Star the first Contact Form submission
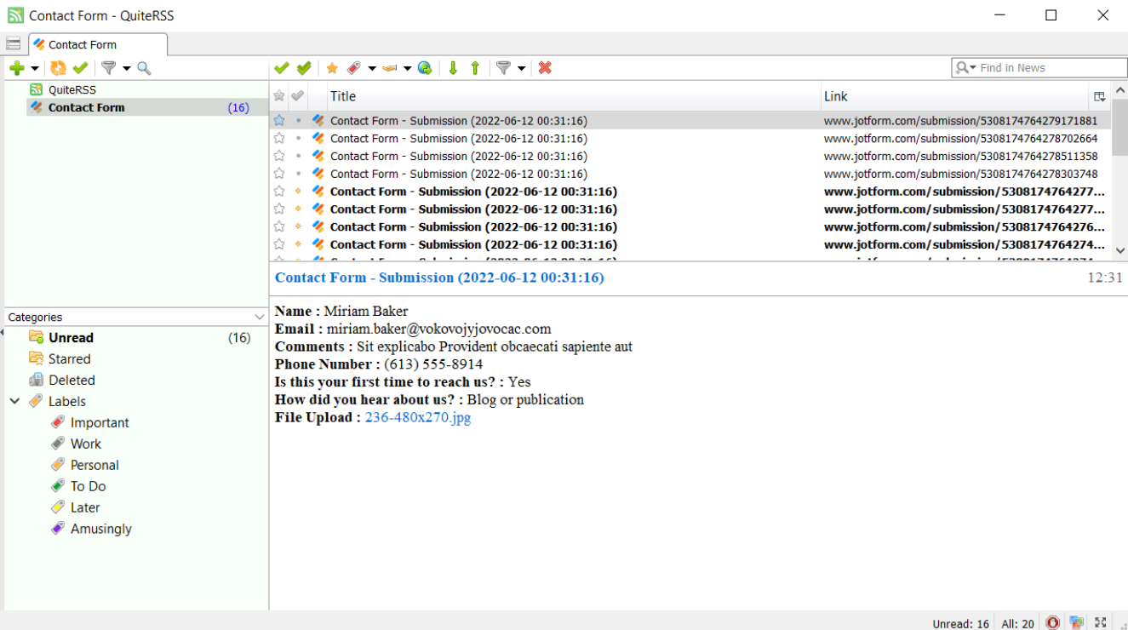1128x630 pixels. pos(279,121)
